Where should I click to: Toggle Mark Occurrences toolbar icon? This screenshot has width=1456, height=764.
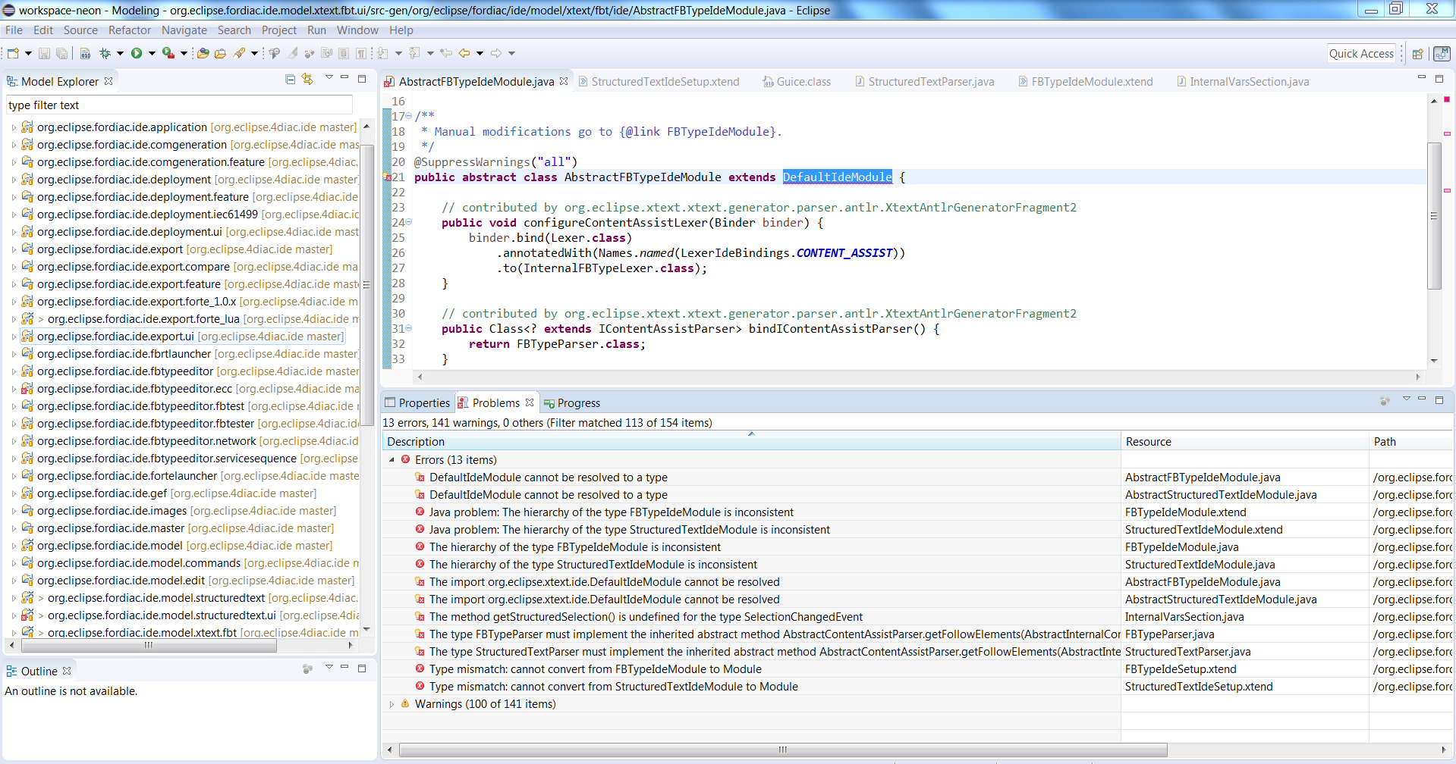(x=293, y=53)
